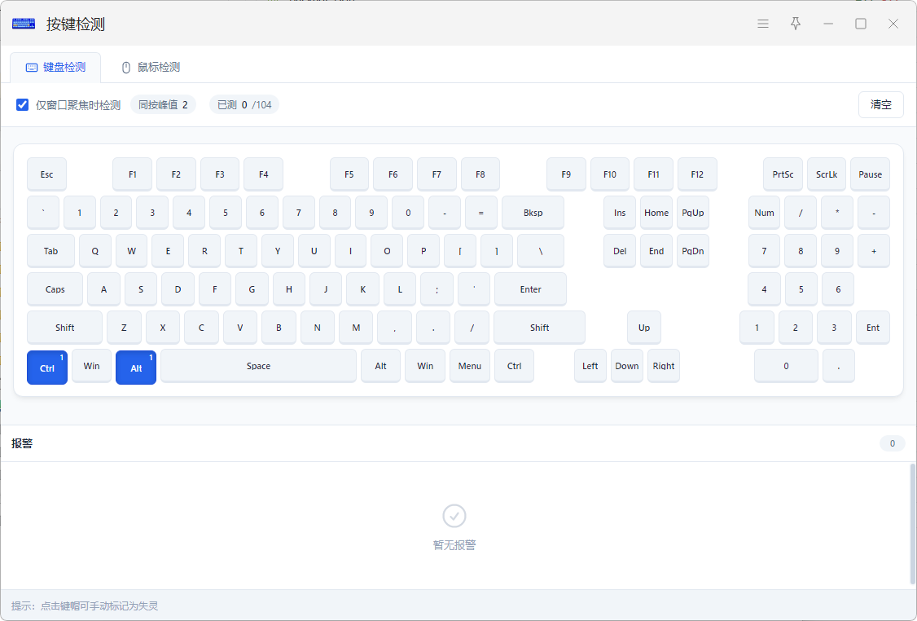The width and height of the screenshot is (917, 621).
Task: Mark the backslash keycap
Action: (541, 251)
